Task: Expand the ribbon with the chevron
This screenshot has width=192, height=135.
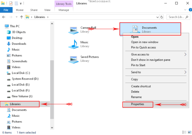Action: pyautogui.click(x=185, y=10)
